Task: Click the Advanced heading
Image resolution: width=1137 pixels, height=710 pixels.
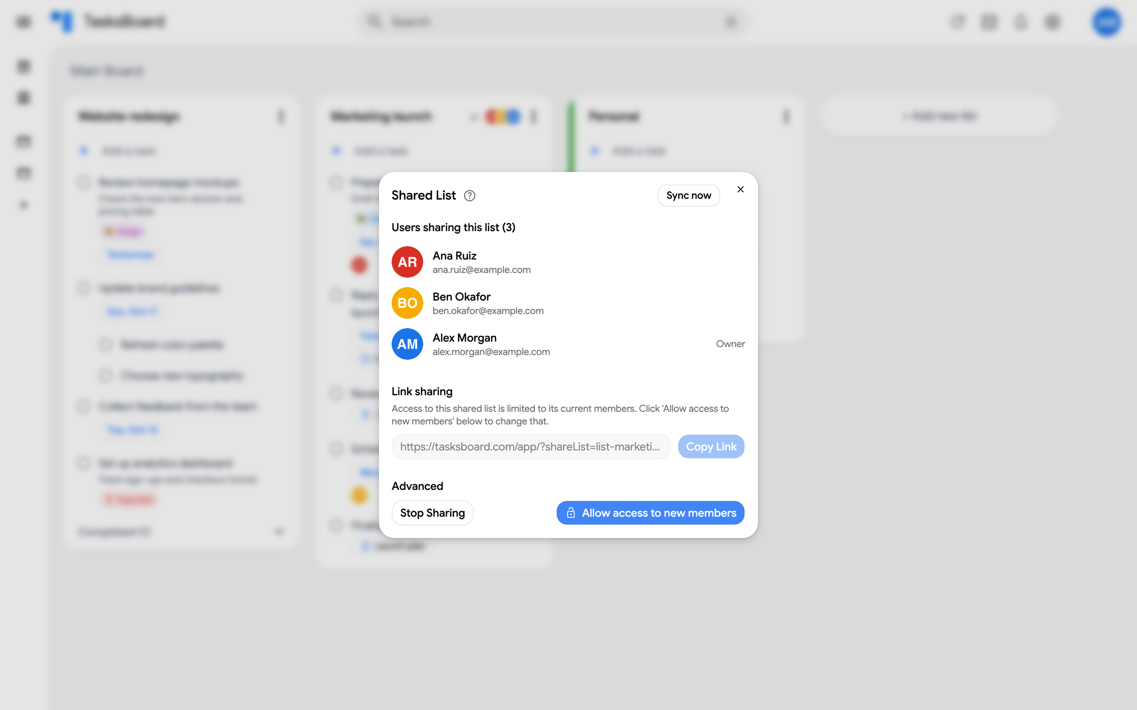Action: (417, 486)
